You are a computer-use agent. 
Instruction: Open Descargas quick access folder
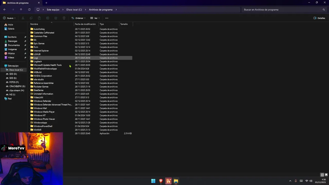[12, 41]
